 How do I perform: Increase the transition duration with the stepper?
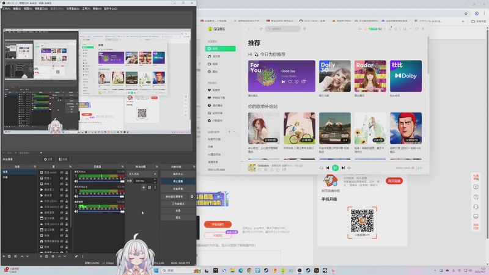pyautogui.click(x=155, y=180)
